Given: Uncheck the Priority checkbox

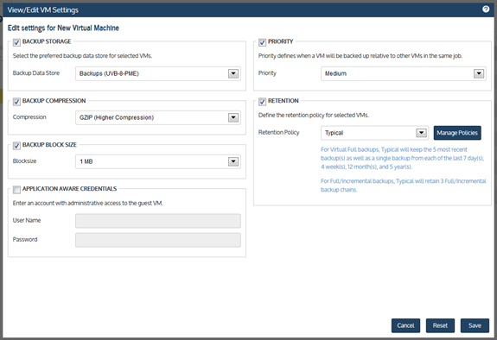Looking at the screenshot, I should click(x=262, y=42).
